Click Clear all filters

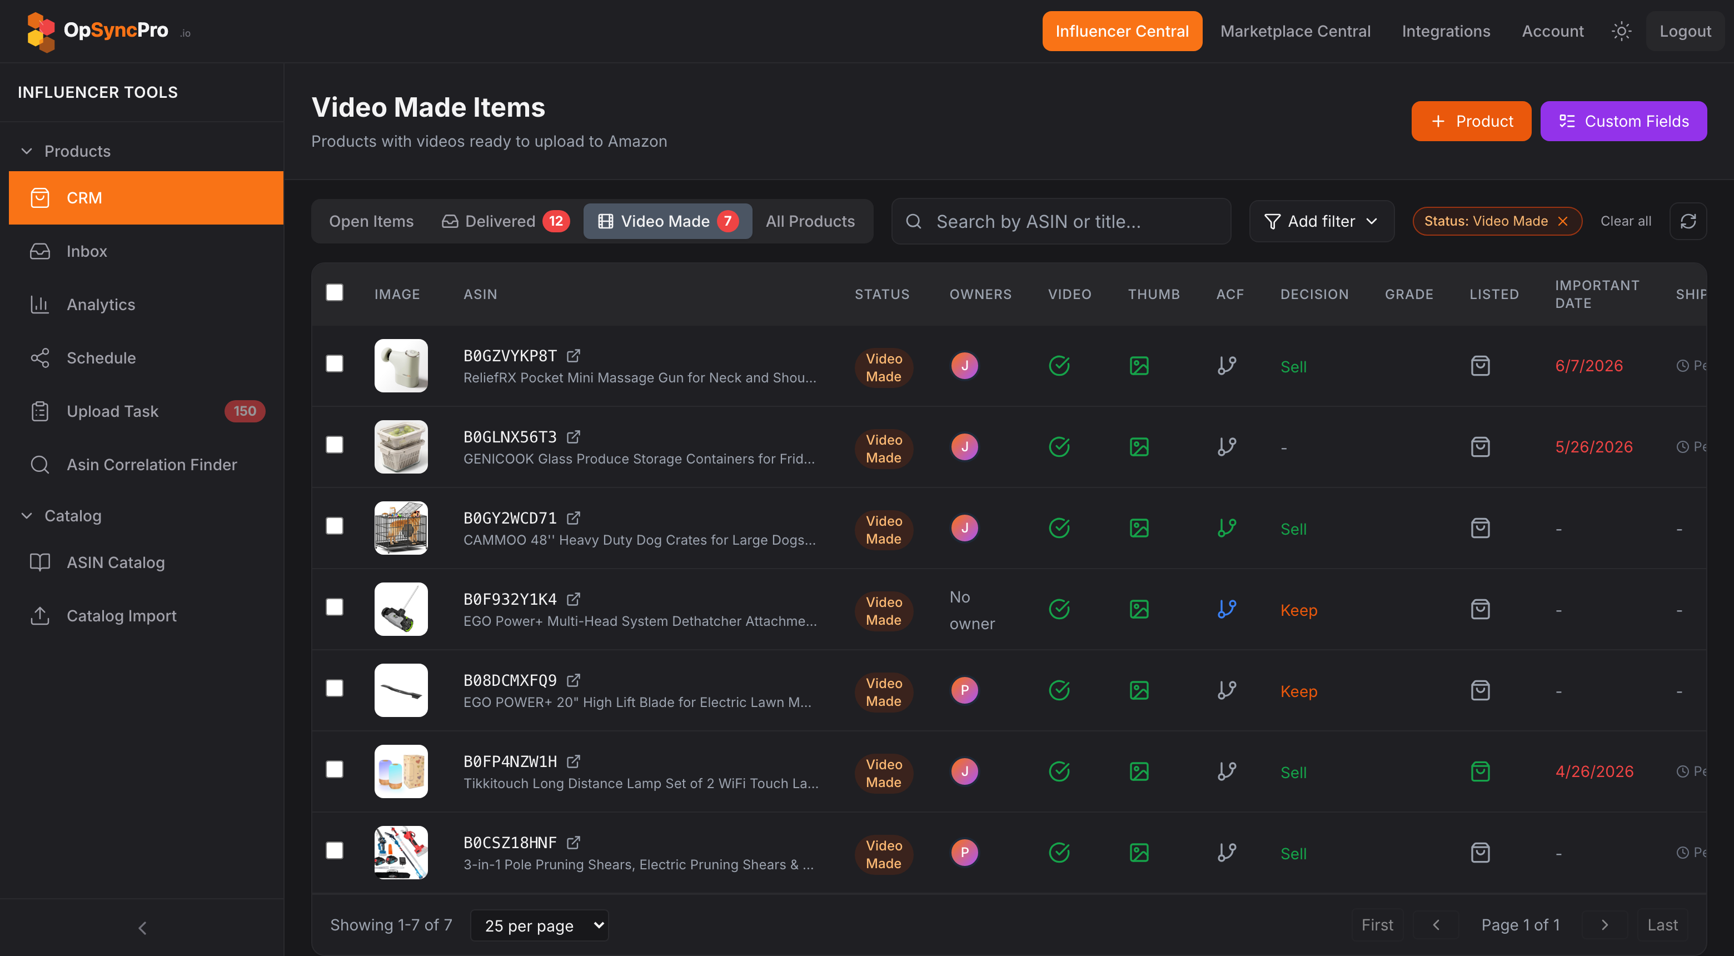click(x=1625, y=221)
